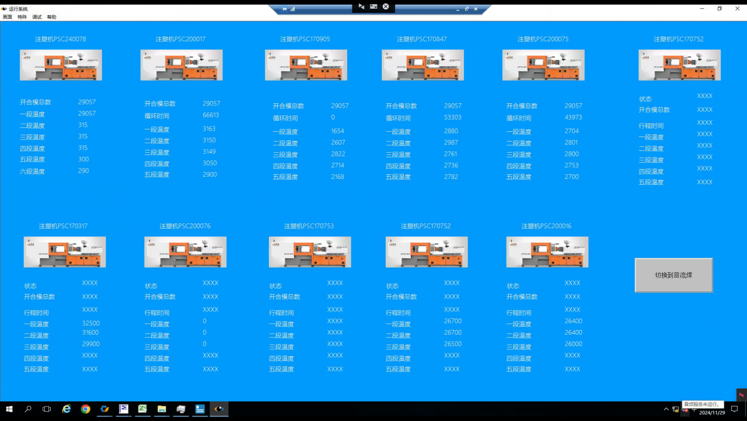Open the 特殊 menu
Screen dimensions: 747x421
pyautogui.click(x=22, y=17)
